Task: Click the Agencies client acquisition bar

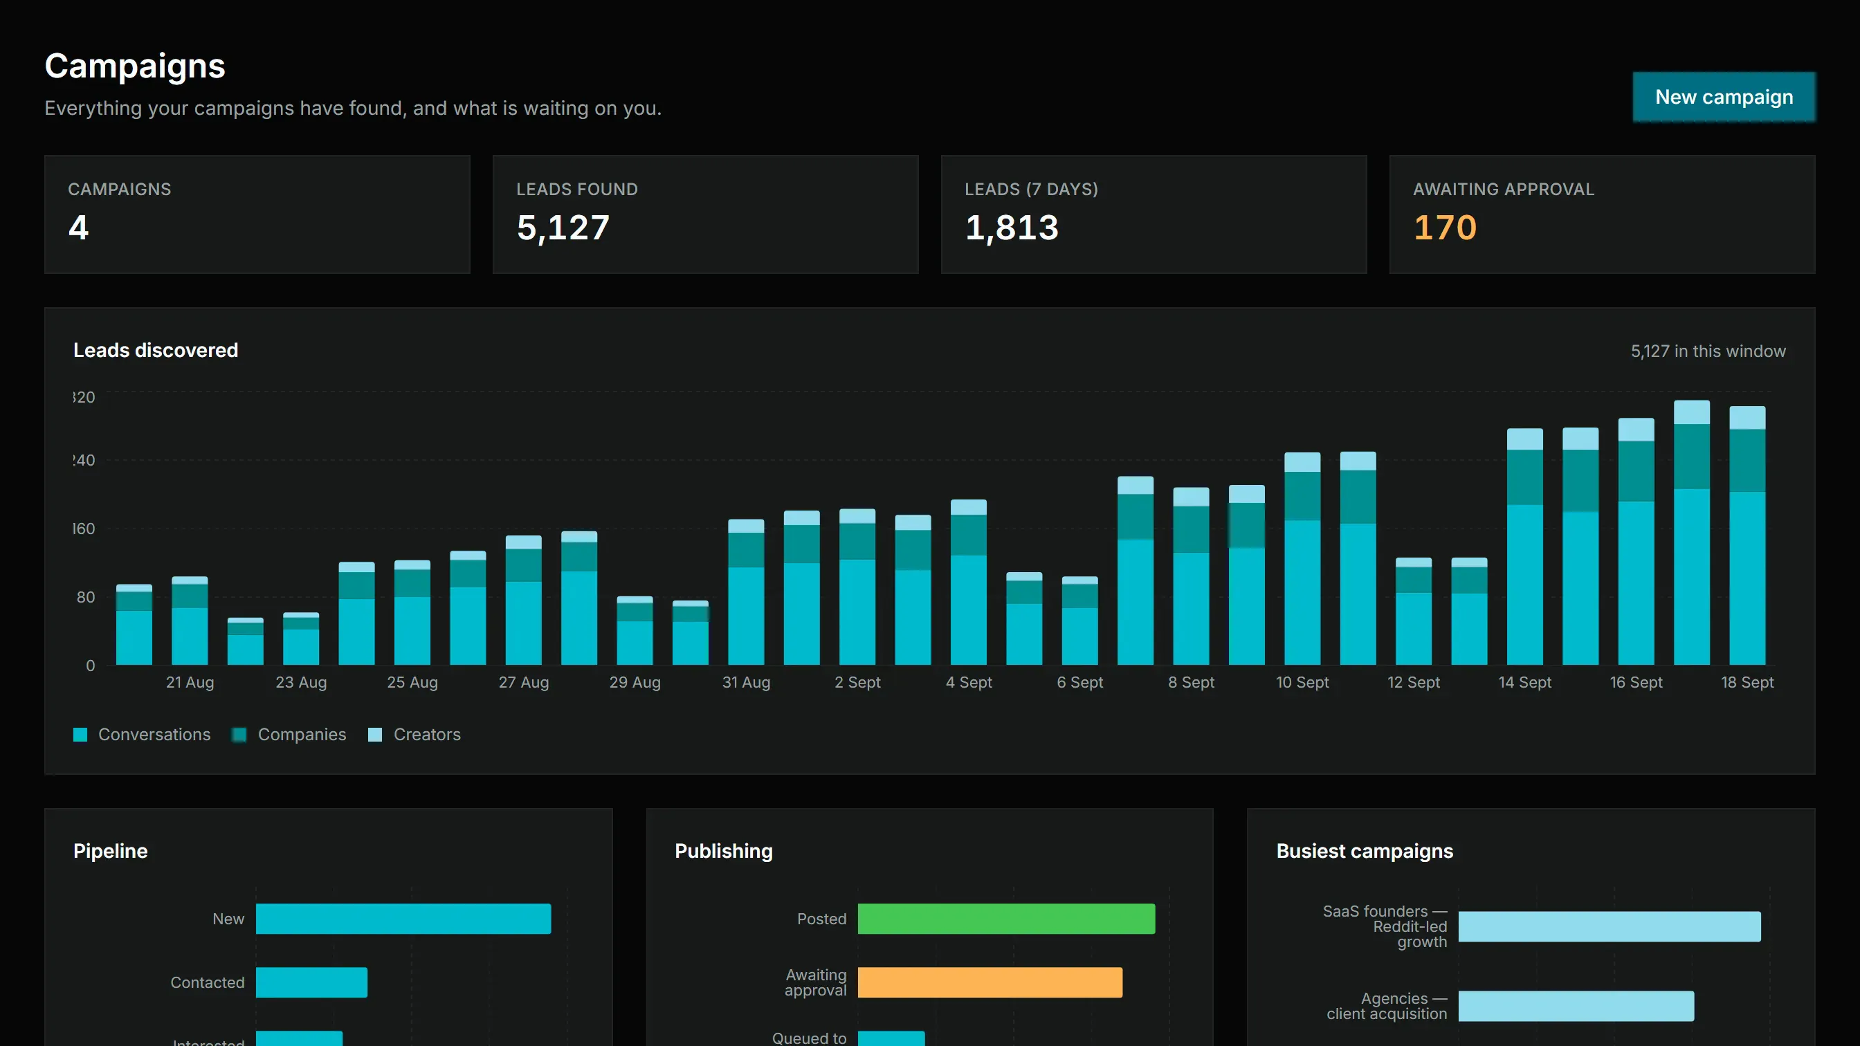Action: [1576, 1006]
